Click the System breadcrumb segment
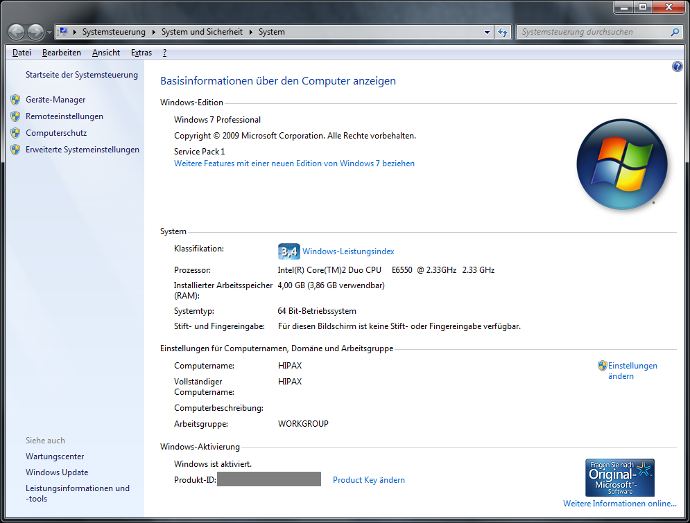This screenshot has width=690, height=523. tap(272, 32)
